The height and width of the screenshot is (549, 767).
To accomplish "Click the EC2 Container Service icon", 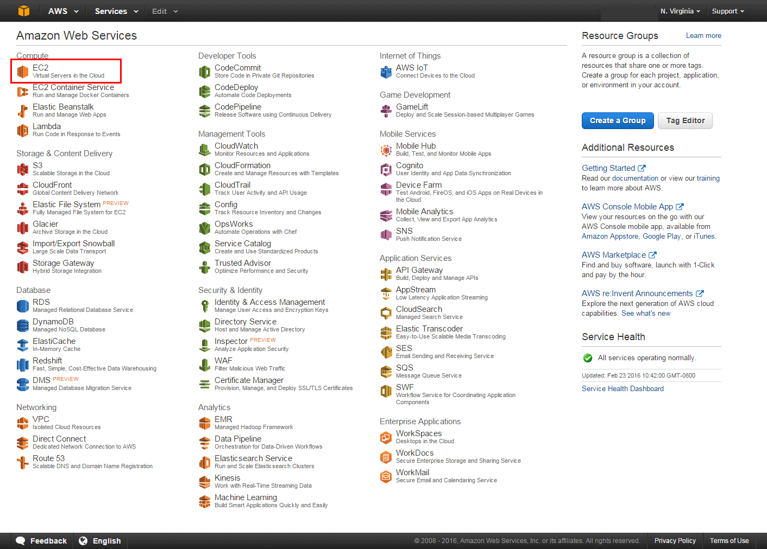I will (x=23, y=91).
